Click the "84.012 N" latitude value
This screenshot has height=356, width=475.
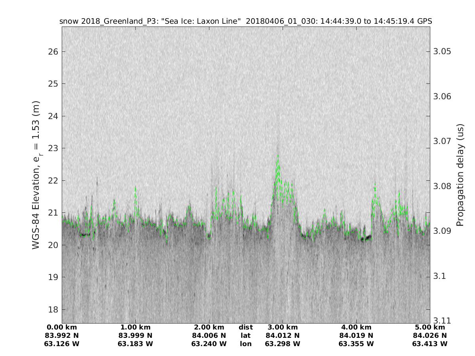click(x=282, y=335)
